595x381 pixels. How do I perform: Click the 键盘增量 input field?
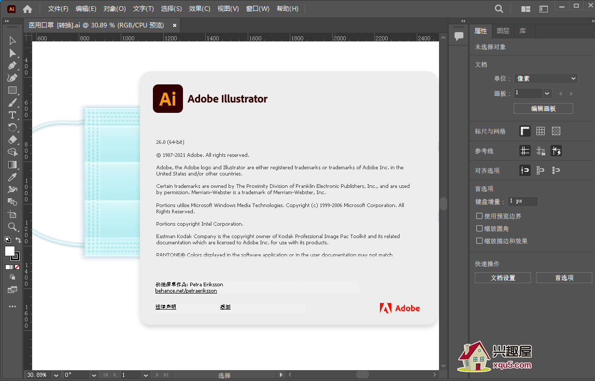point(522,201)
